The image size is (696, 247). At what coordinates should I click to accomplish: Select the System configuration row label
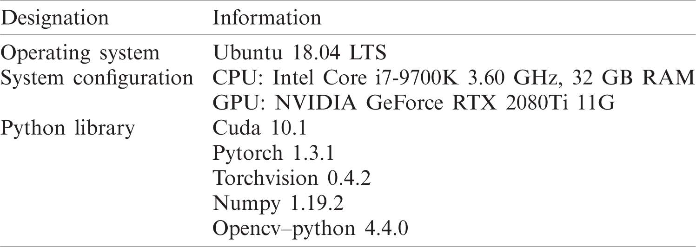98,77
